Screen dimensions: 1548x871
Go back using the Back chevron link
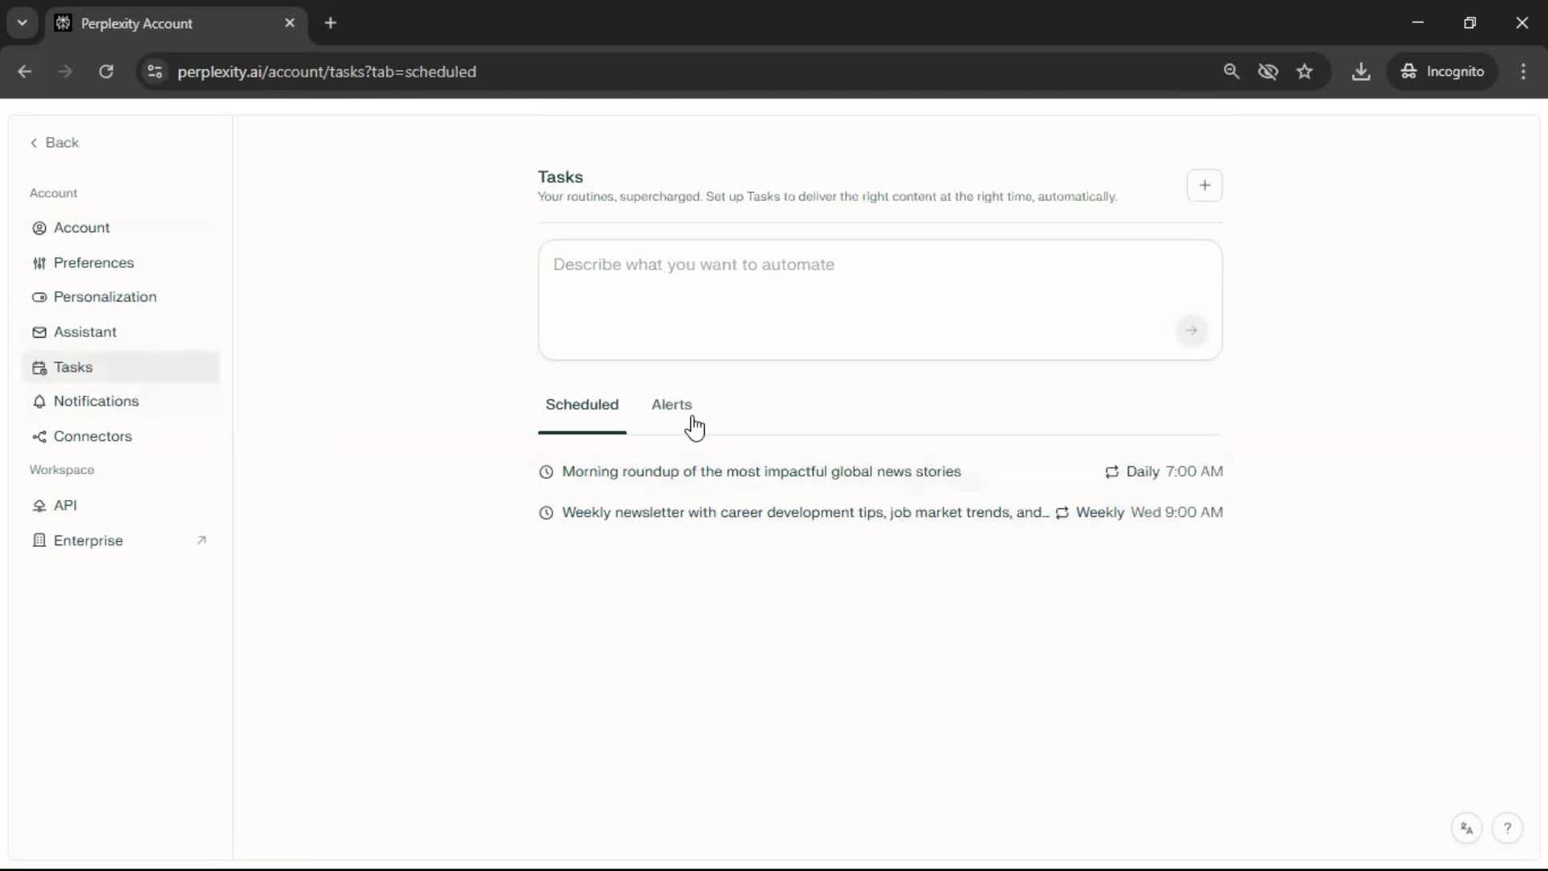(55, 143)
